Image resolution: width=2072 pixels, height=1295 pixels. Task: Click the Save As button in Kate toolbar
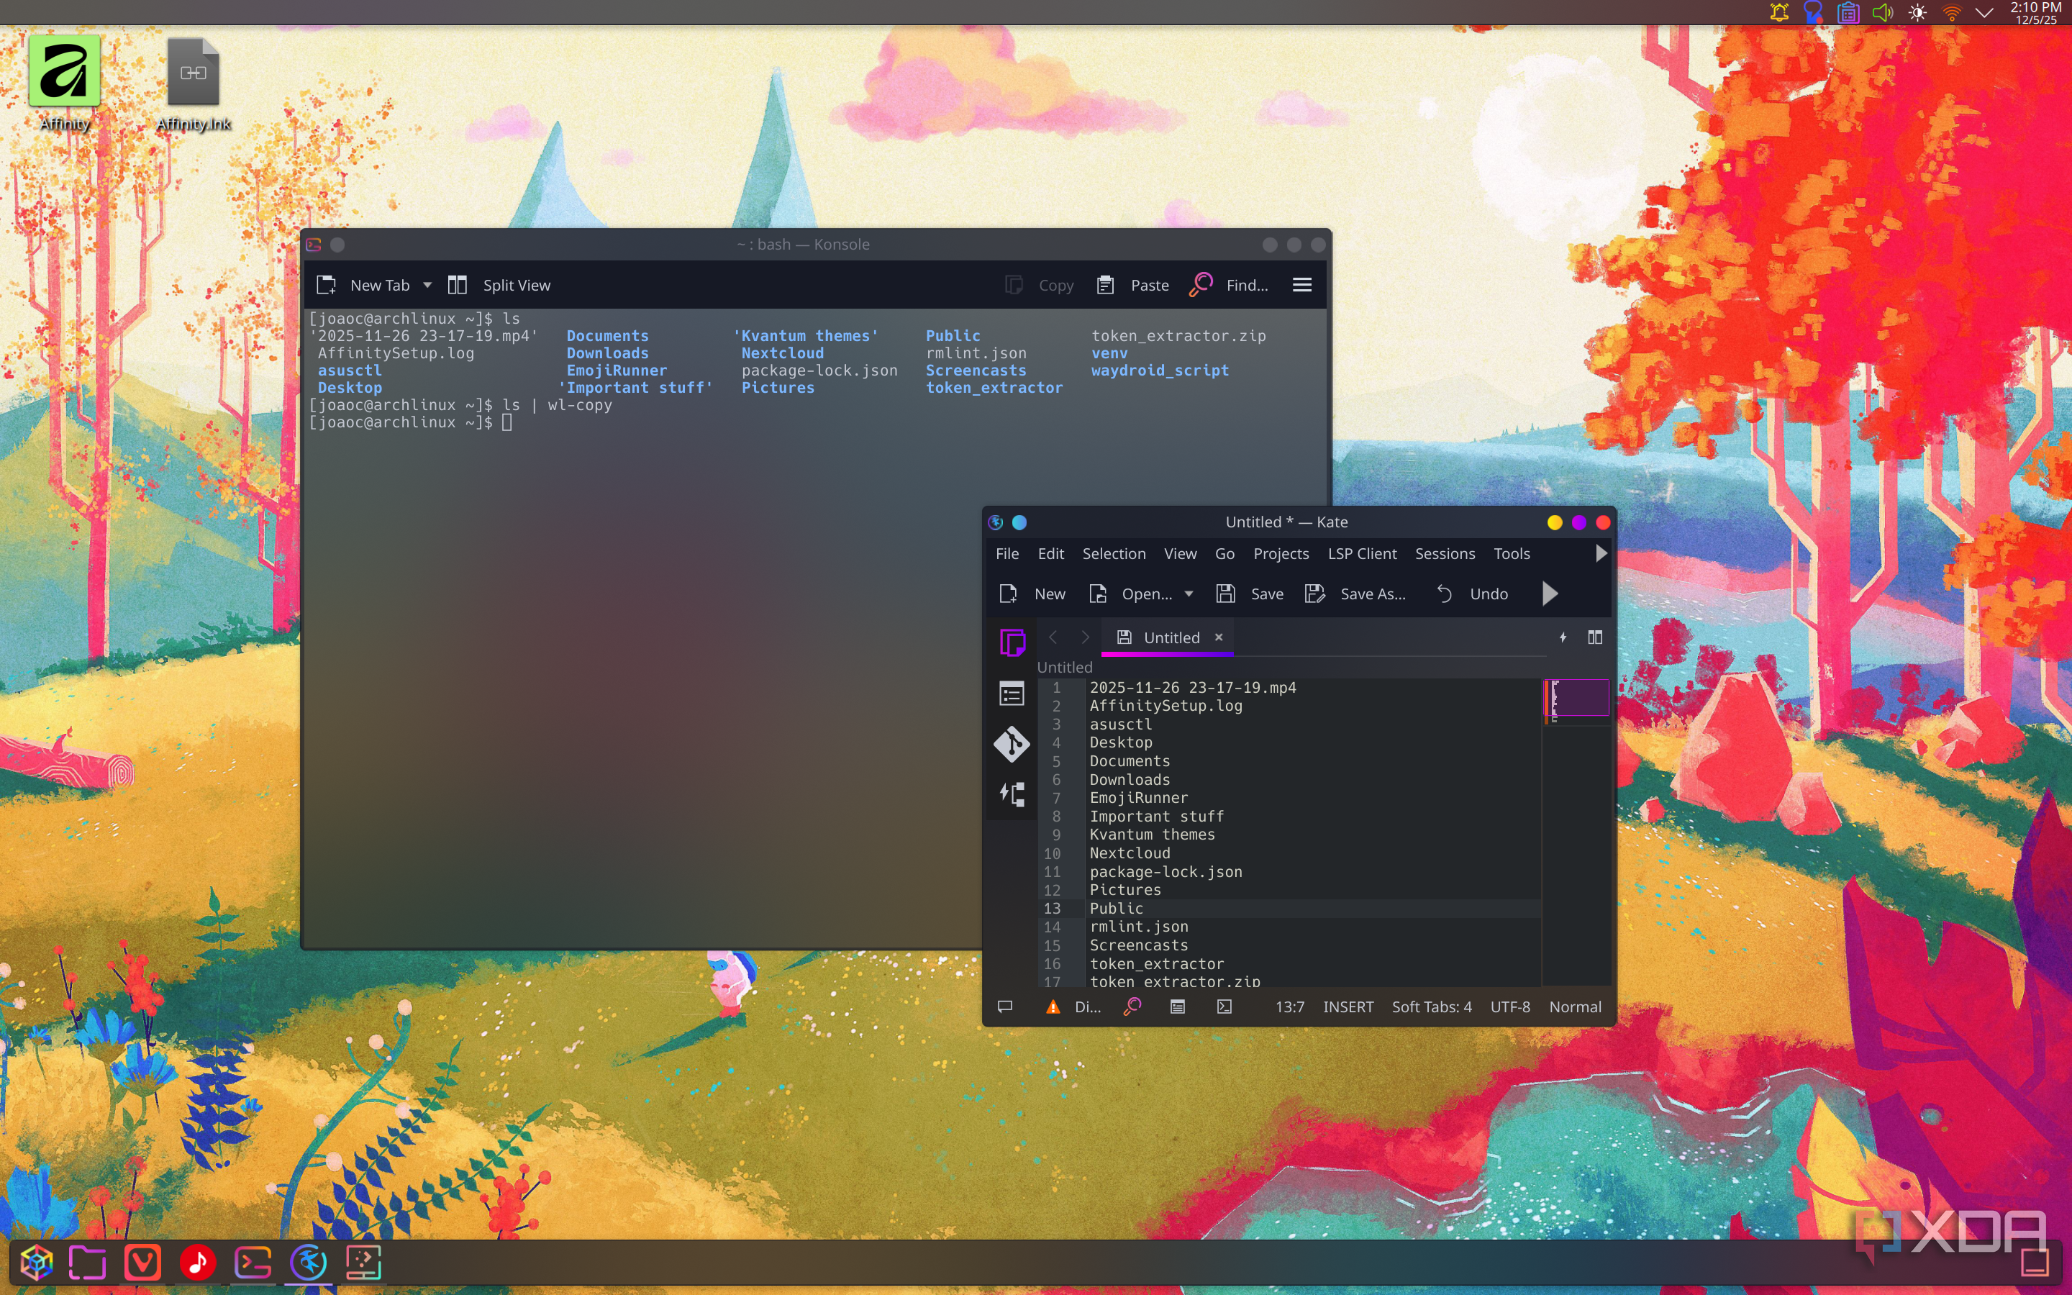click(x=1355, y=594)
